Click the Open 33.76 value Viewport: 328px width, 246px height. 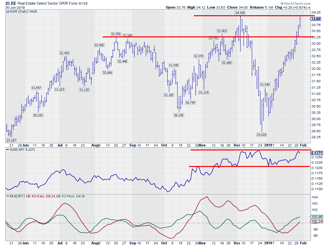pyautogui.click(x=176, y=7)
